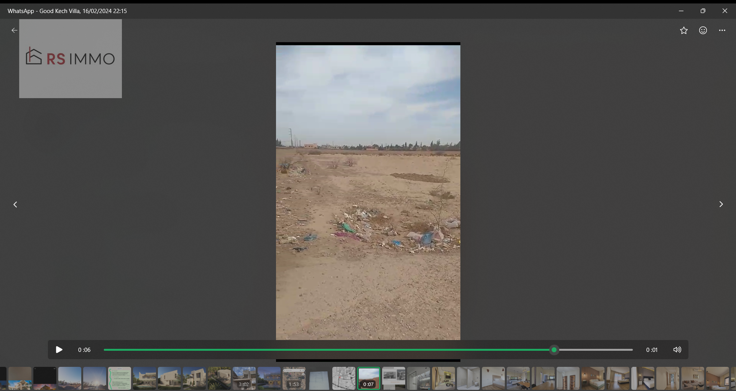This screenshot has width=736, height=391.
Task: Click the green video seek handle
Action: (x=554, y=350)
